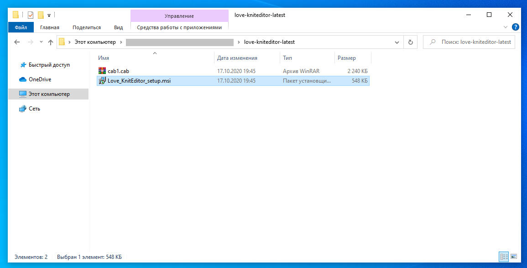
Task: Go forward with the right arrow
Action: [x=30, y=42]
